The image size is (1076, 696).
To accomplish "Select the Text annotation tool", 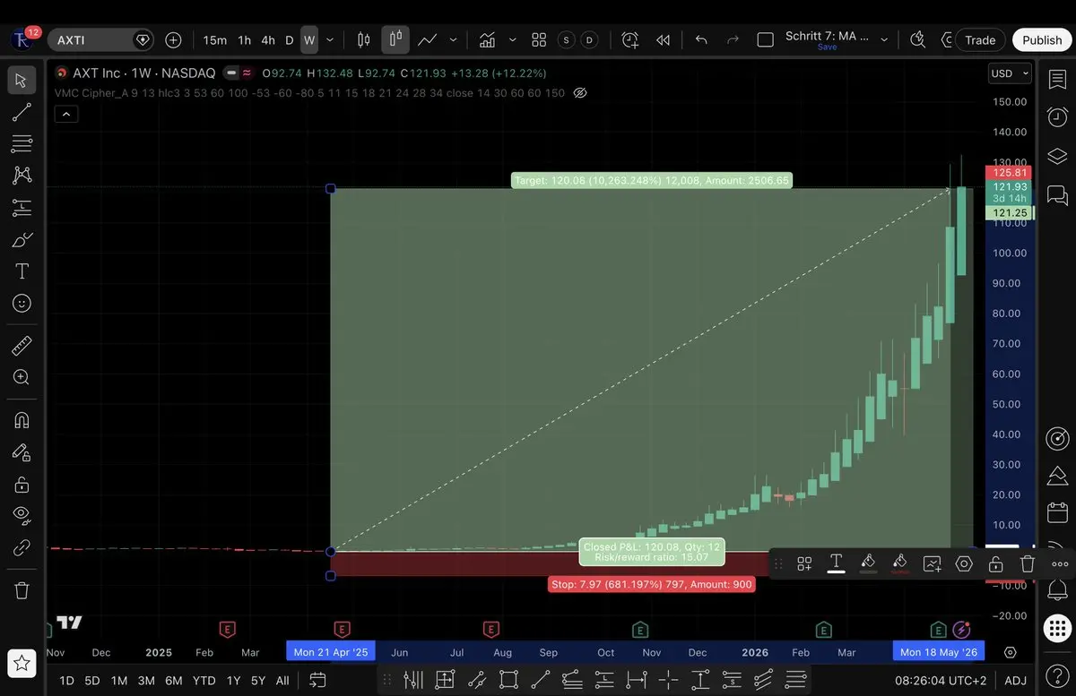I will point(22,271).
